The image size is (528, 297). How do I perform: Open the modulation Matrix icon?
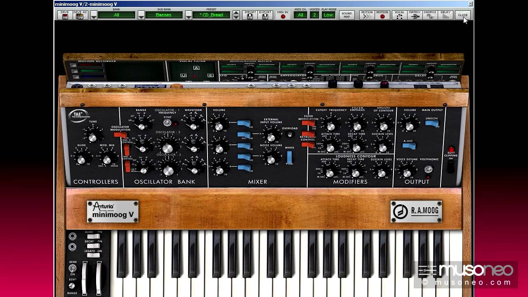(x=415, y=15)
